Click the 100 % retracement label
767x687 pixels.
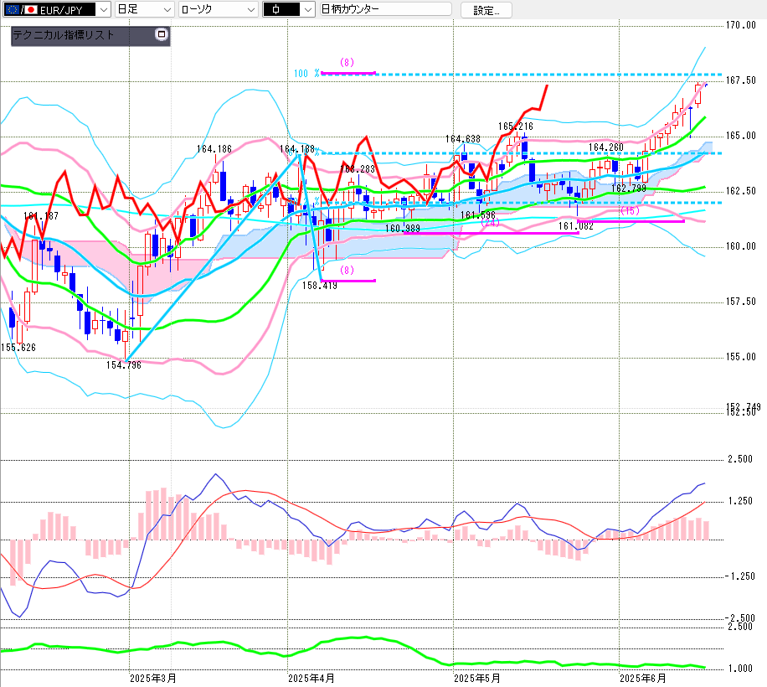306,74
